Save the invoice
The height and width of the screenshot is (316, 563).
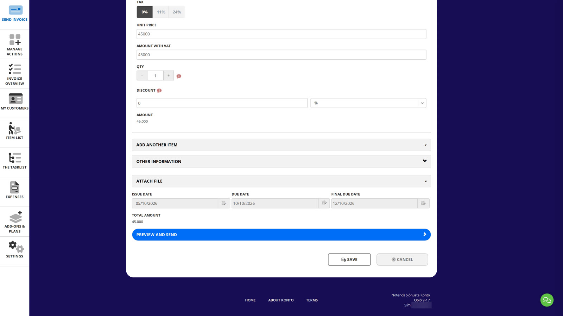349,259
